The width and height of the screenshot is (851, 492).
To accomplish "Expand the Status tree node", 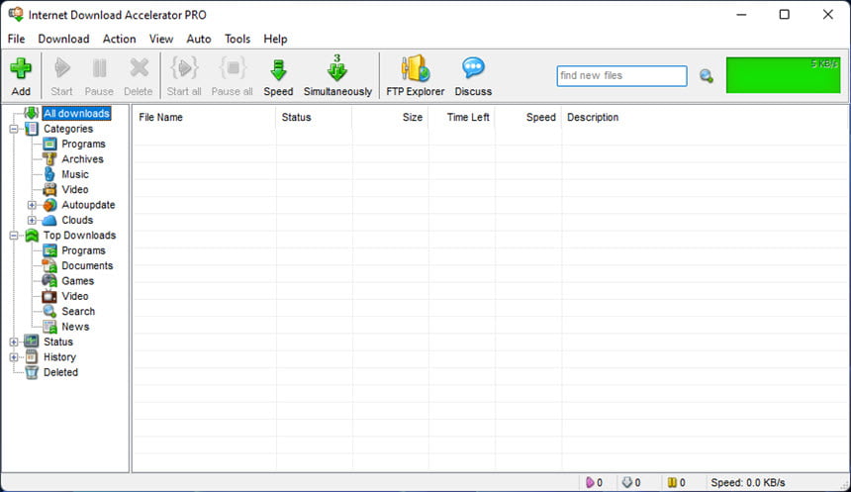I will 14,342.
